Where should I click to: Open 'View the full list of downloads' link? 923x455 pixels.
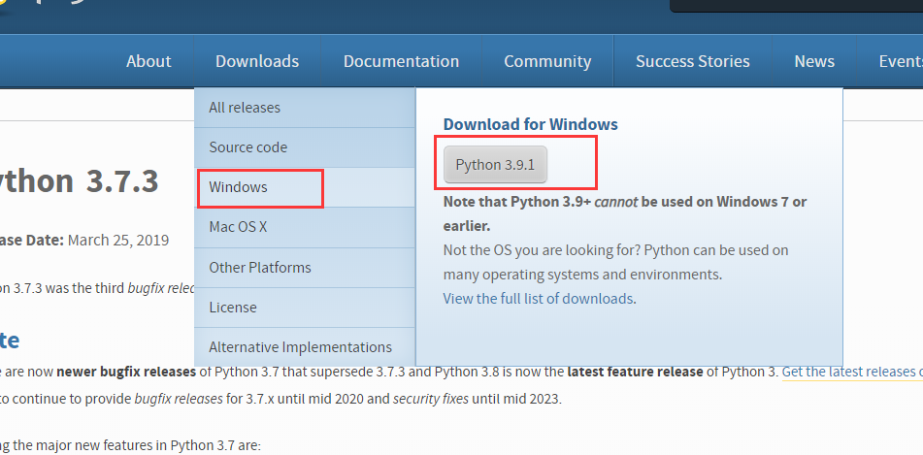click(x=538, y=299)
